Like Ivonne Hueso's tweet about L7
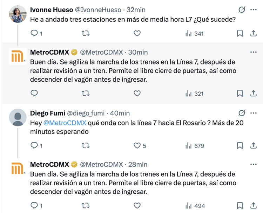Image resolution: width=263 pixels, height=213 pixels. [137, 34]
